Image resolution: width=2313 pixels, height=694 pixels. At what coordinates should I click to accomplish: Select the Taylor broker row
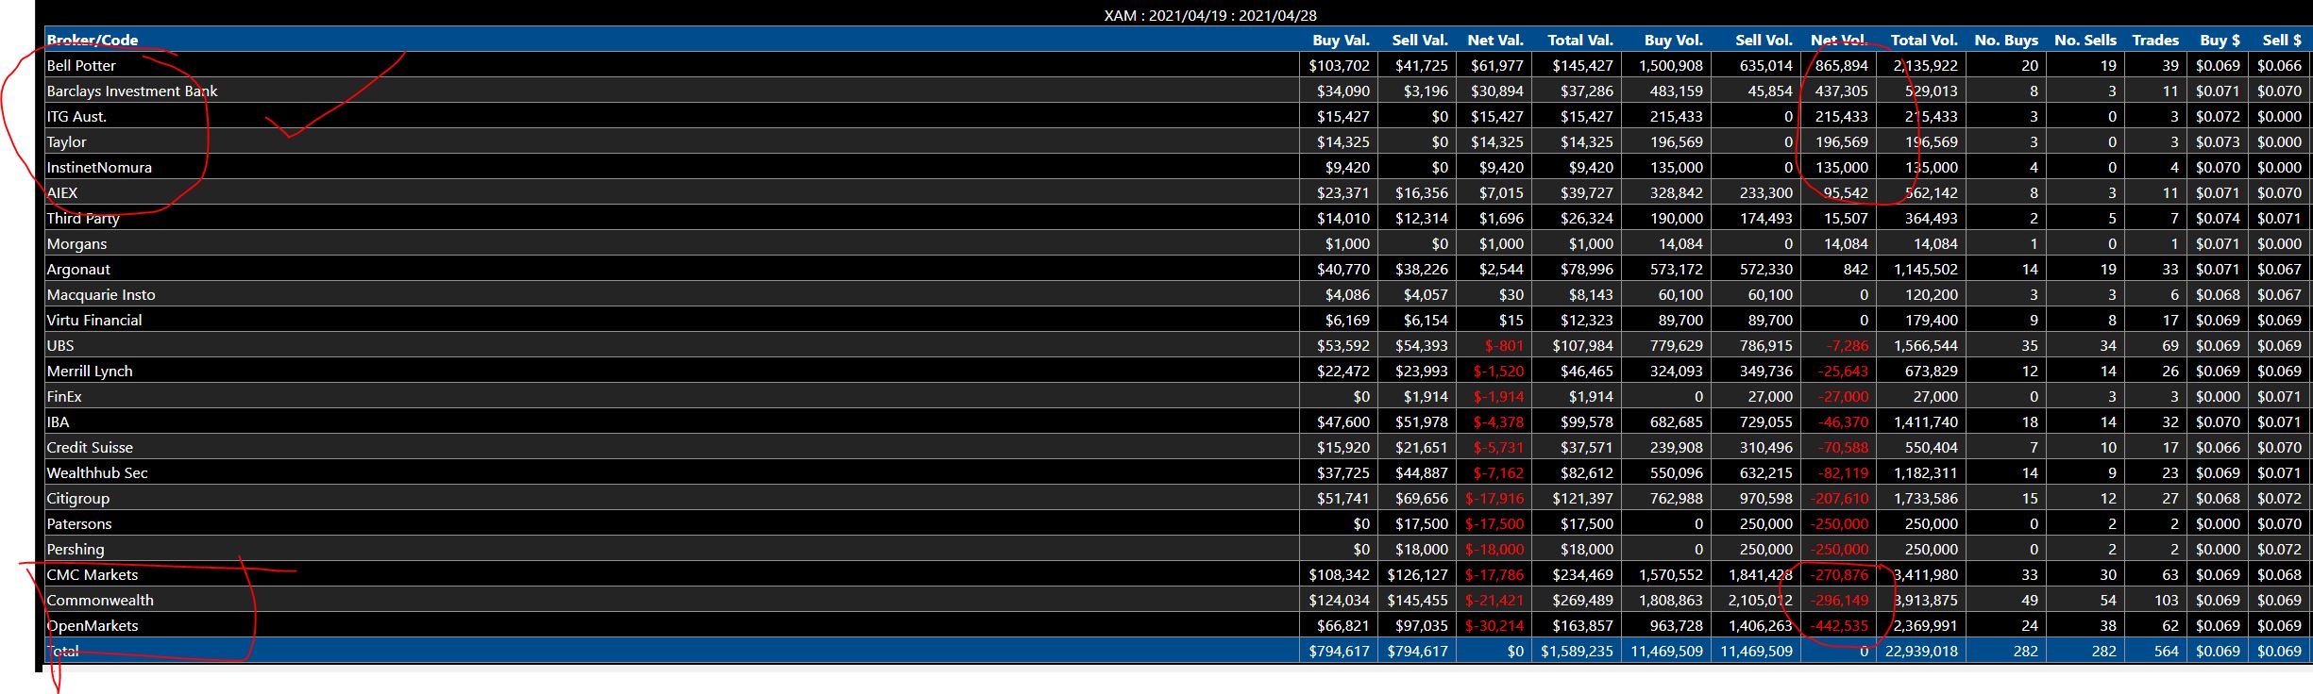coord(1175,141)
